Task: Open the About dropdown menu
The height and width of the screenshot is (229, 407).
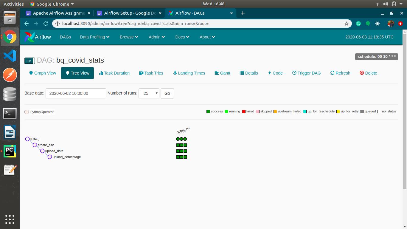Action: point(207,37)
